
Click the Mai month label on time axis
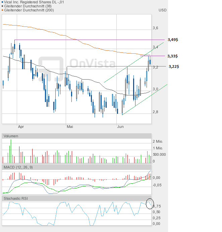click(x=70, y=127)
